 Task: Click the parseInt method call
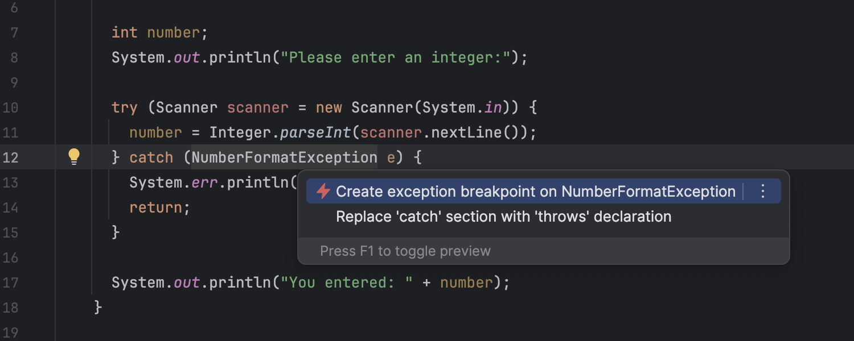[x=316, y=132]
